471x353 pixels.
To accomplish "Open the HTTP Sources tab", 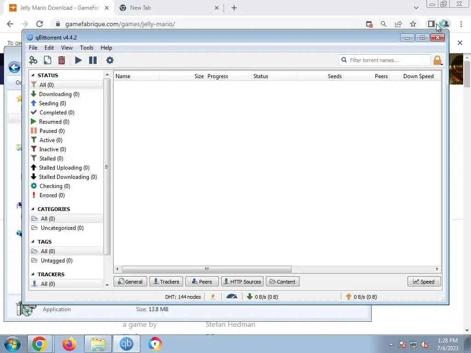I will 242,282.
